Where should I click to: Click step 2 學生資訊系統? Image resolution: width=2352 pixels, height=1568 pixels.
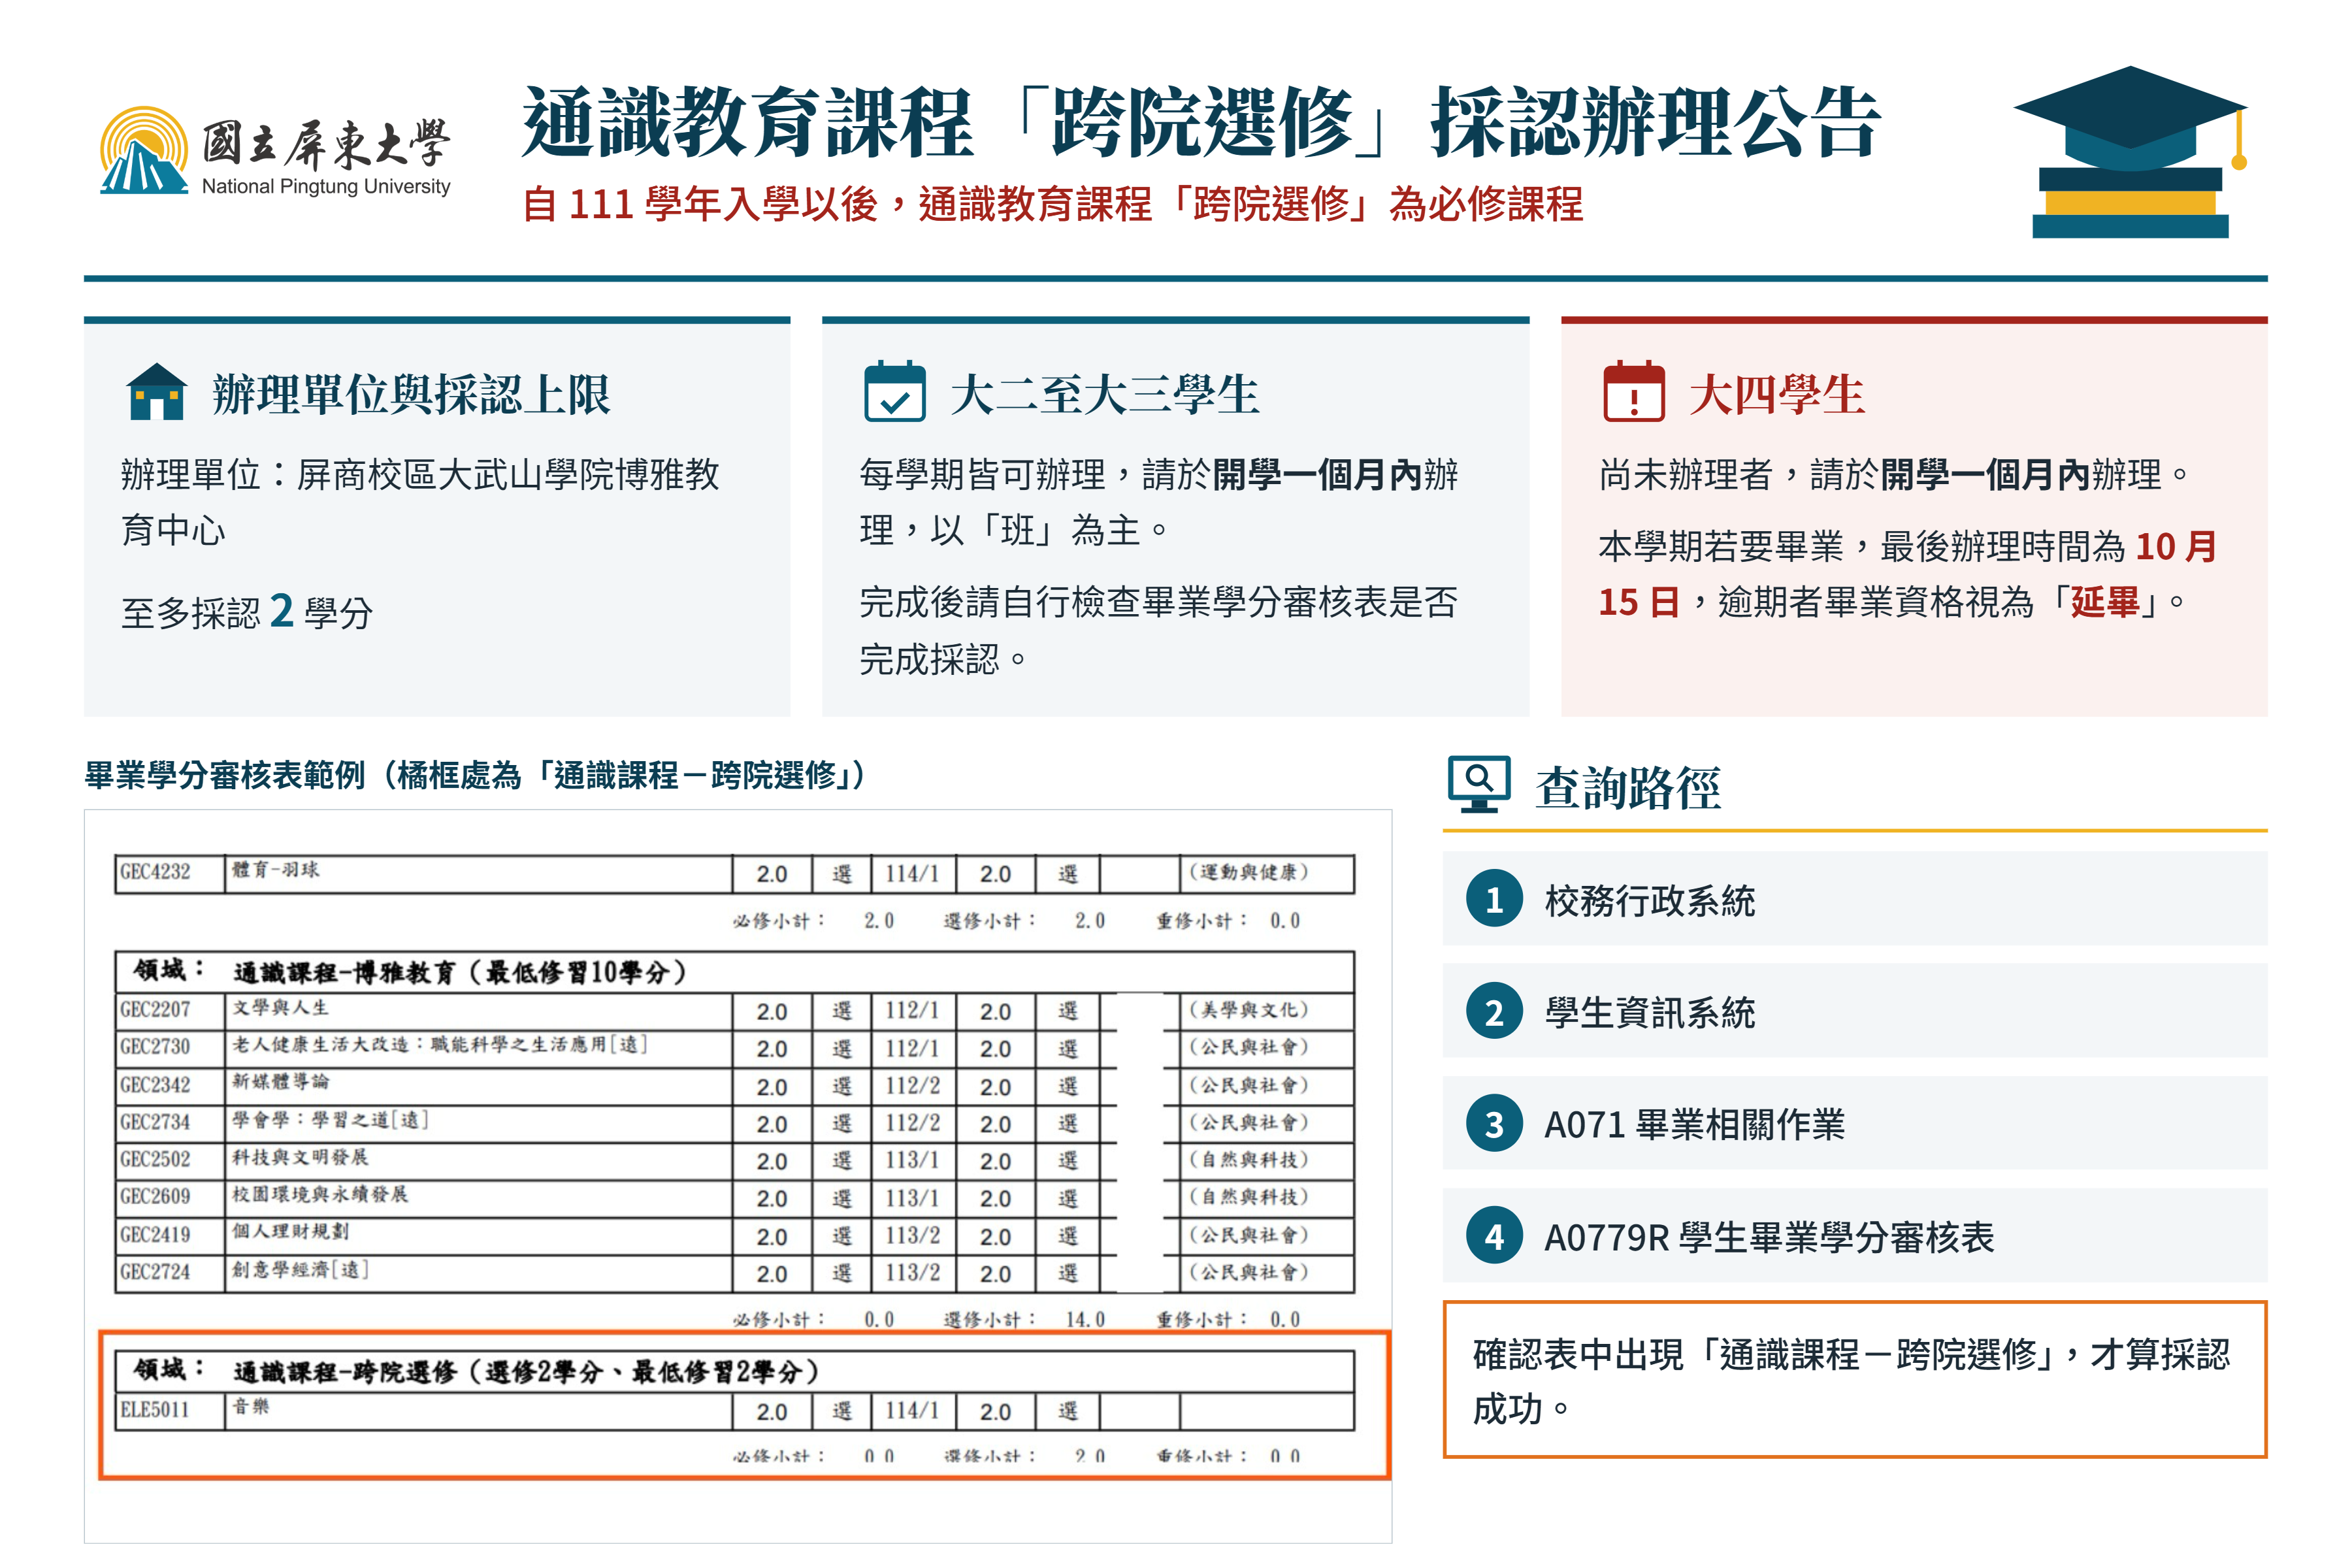(1854, 1011)
